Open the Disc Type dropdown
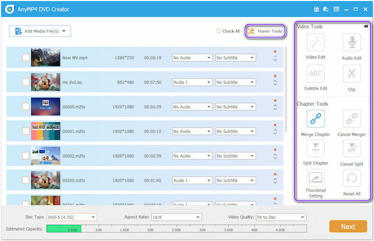The height and width of the screenshot is (241, 374). click(72, 217)
